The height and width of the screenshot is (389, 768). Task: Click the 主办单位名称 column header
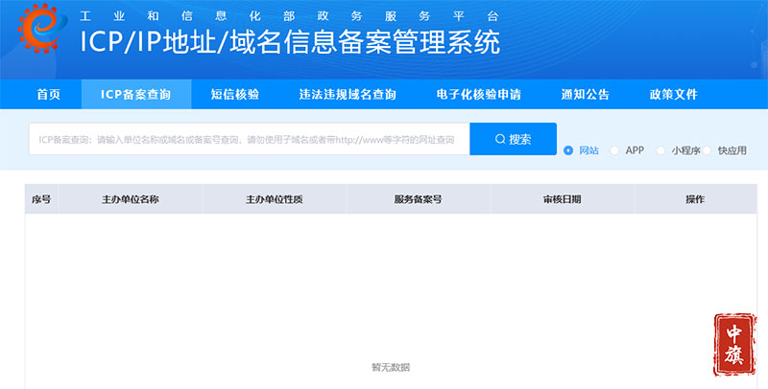coord(131,199)
